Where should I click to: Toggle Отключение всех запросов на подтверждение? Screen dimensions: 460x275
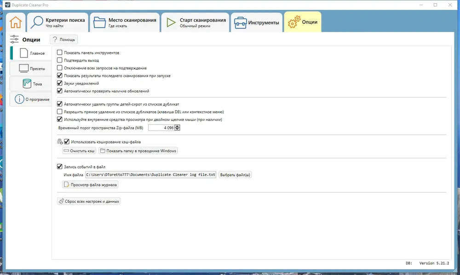pyautogui.click(x=59, y=68)
